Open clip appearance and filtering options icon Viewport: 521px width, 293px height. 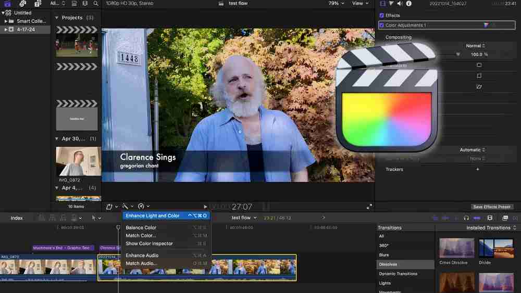click(x=85, y=3)
